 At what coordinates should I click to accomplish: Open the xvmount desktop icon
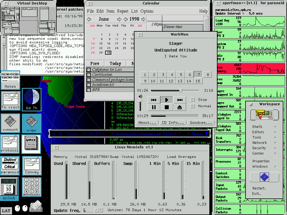10,123
